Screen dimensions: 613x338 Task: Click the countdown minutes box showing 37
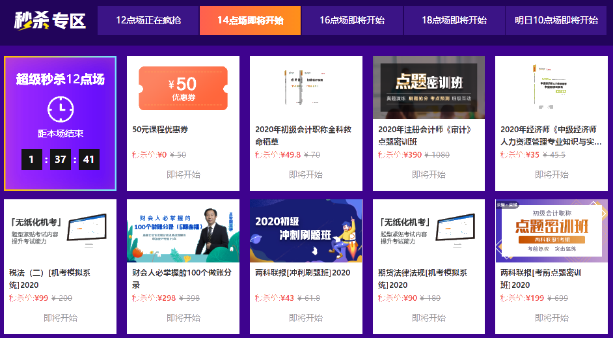[61, 160]
